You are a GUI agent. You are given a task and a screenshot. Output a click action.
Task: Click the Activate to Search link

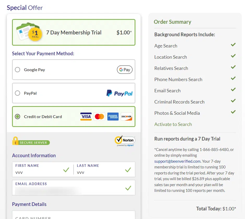[x=173, y=124]
